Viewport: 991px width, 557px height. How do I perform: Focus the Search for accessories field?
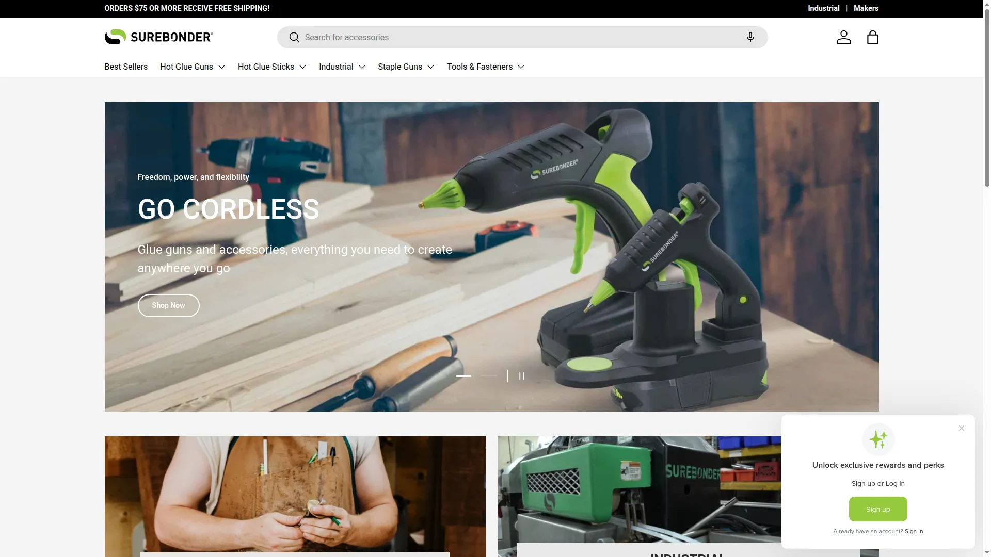click(x=522, y=38)
